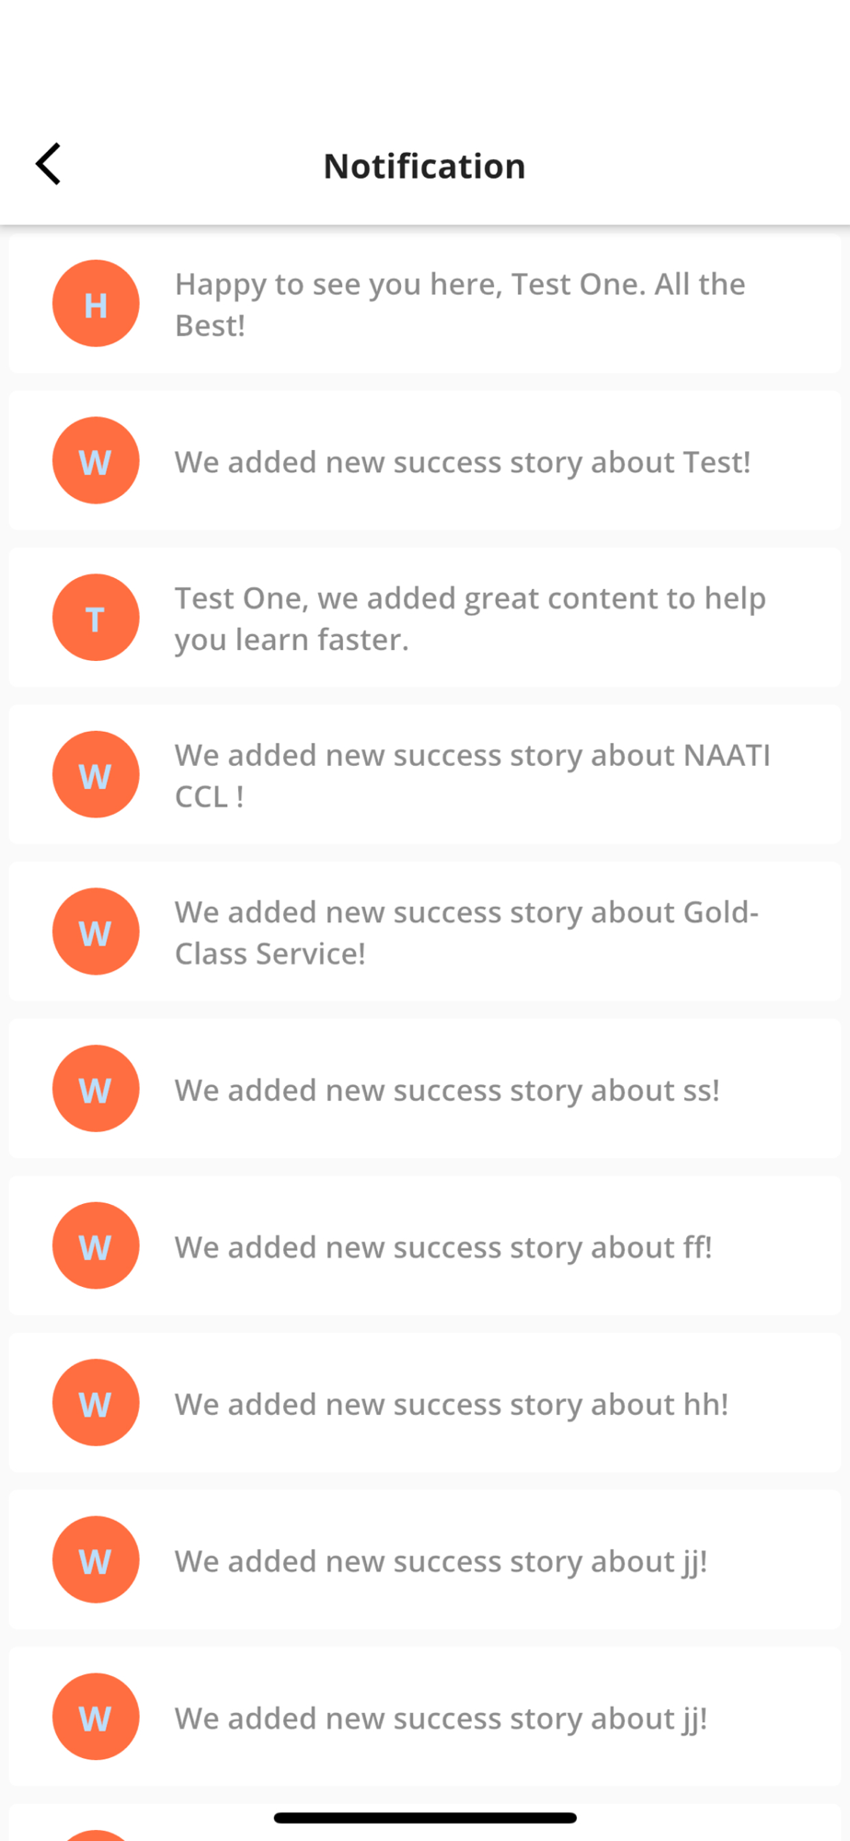Open the success story about Test notification

tap(425, 460)
